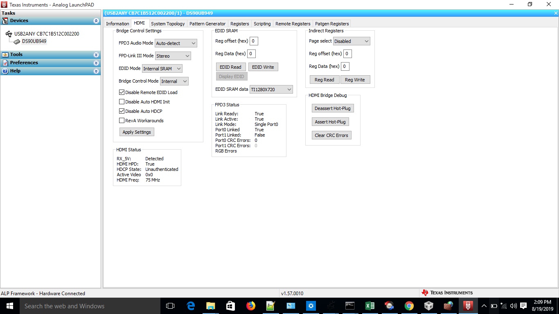Screen dimensions: 559x314
Task: Show hidden system tray icons
Action: (484, 306)
